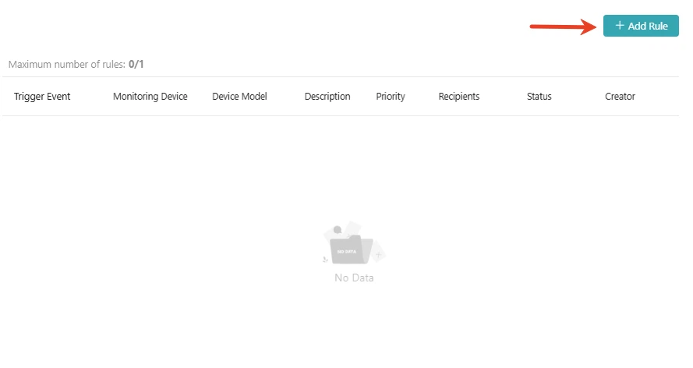The width and height of the screenshot is (693, 368).
Task: Select the Monitoring Device column header
Action: point(150,97)
